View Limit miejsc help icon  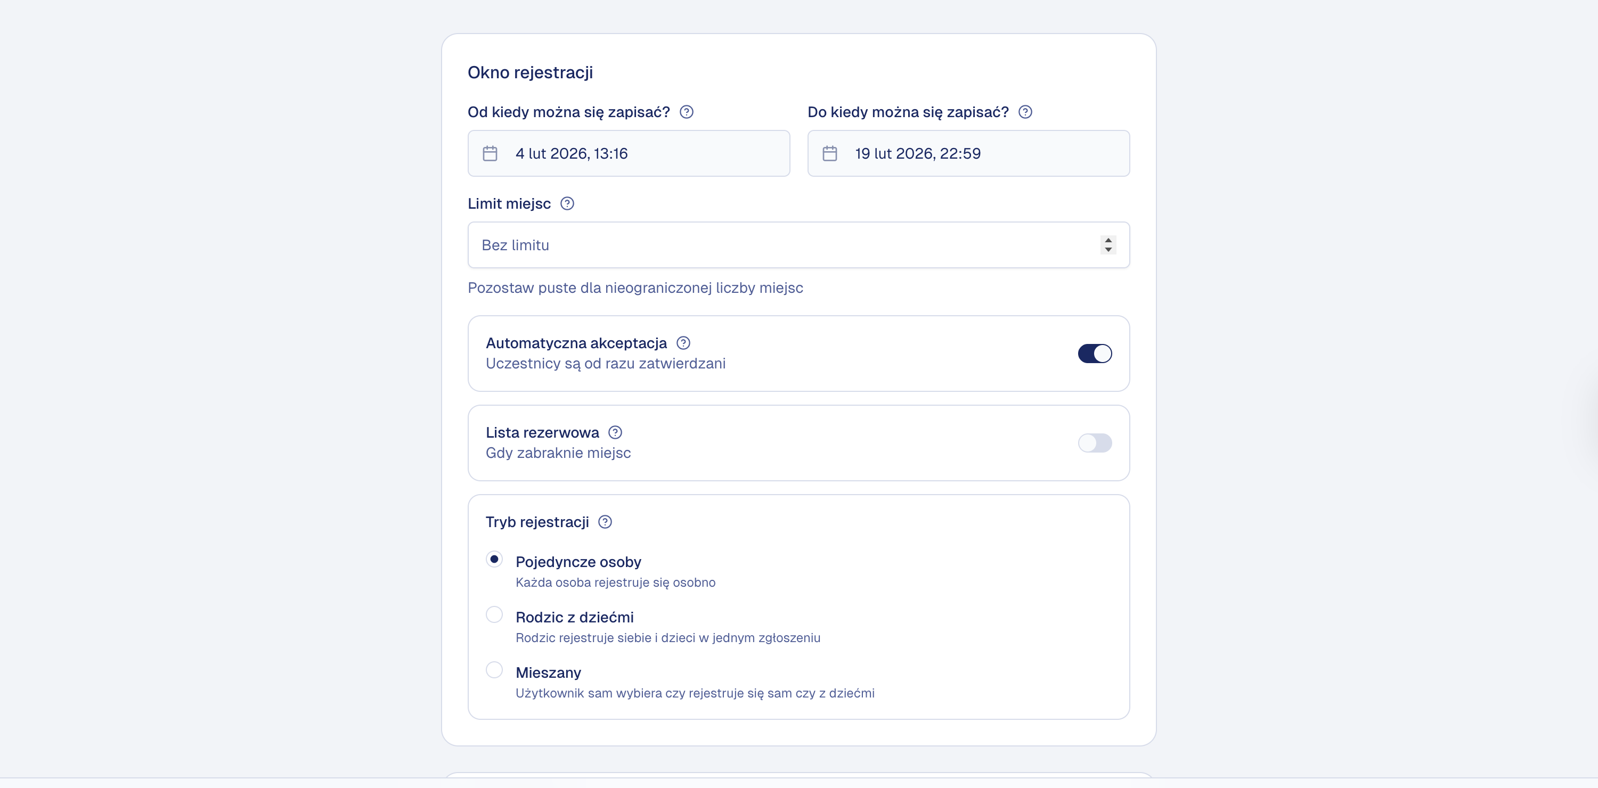(x=566, y=203)
